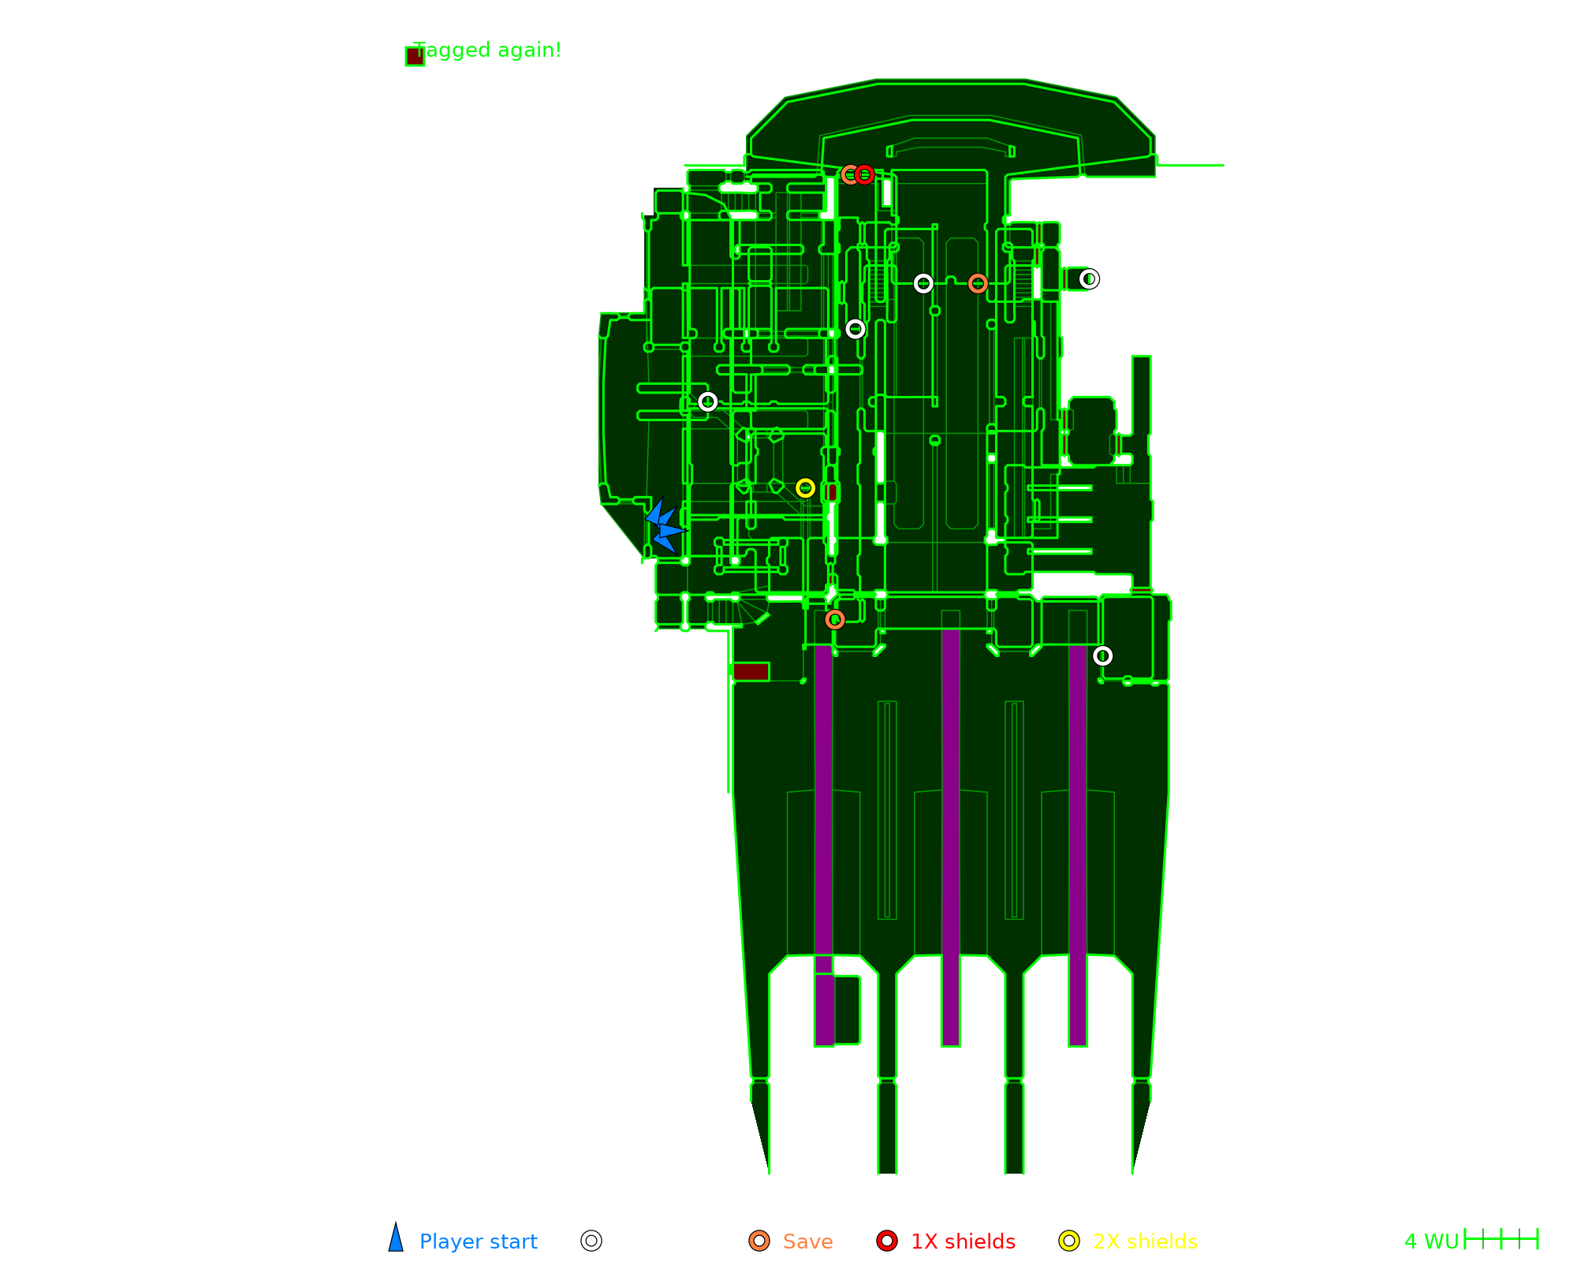1577x1262 pixels.
Task: Click the orange save marker in central corridor
Action: click(x=978, y=284)
